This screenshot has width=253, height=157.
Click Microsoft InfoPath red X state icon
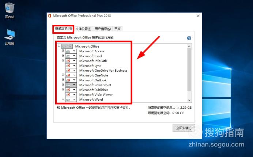(68, 61)
